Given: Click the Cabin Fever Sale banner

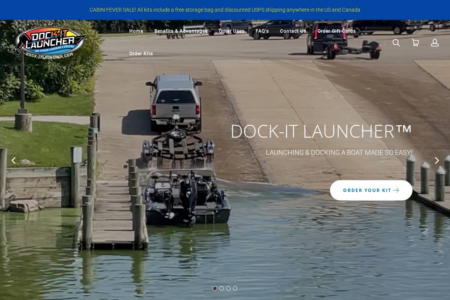Looking at the screenshot, I should coord(225,10).
